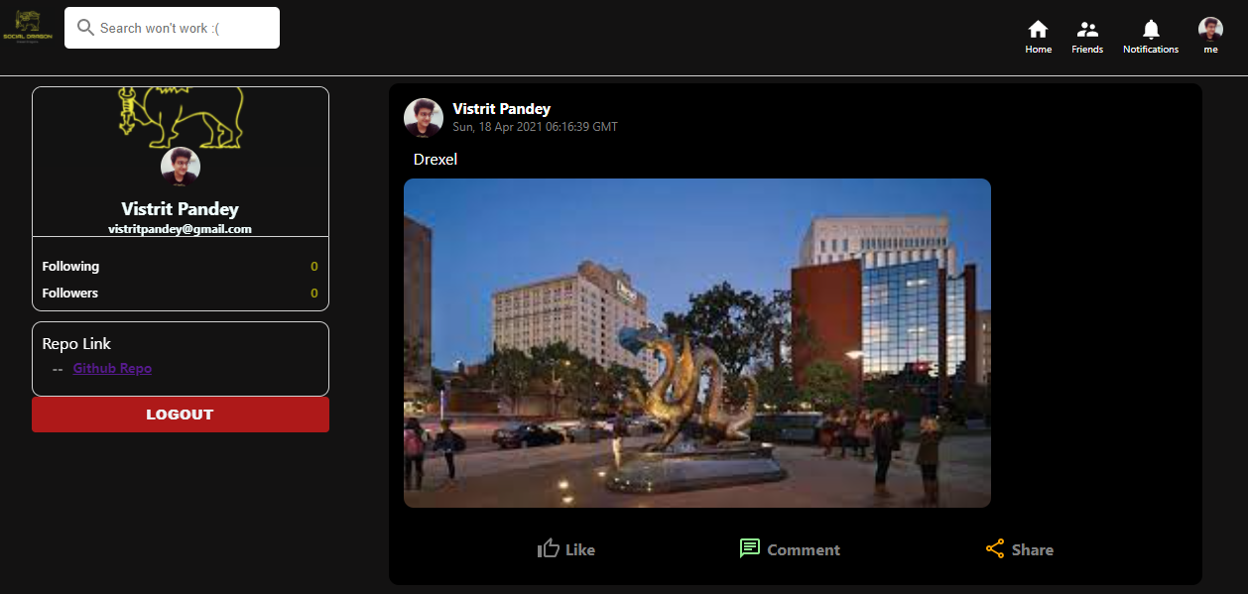
Task: Click the Followers count of 0
Action: click(x=314, y=293)
